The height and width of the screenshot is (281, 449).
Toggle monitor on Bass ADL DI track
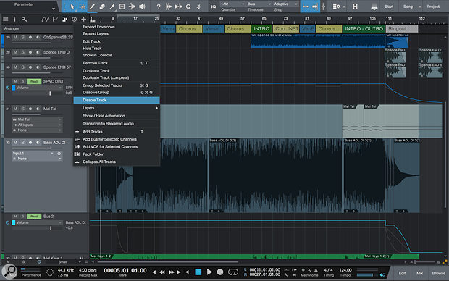click(38, 143)
